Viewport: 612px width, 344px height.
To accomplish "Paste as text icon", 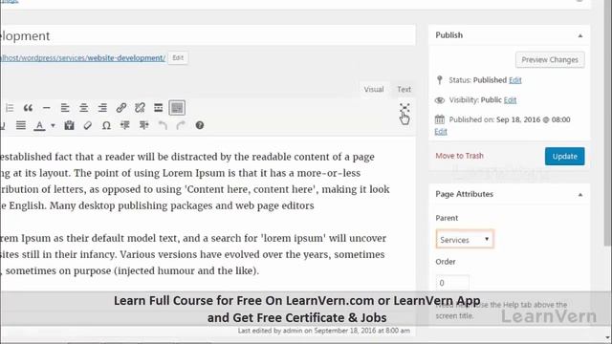I will tap(69, 125).
